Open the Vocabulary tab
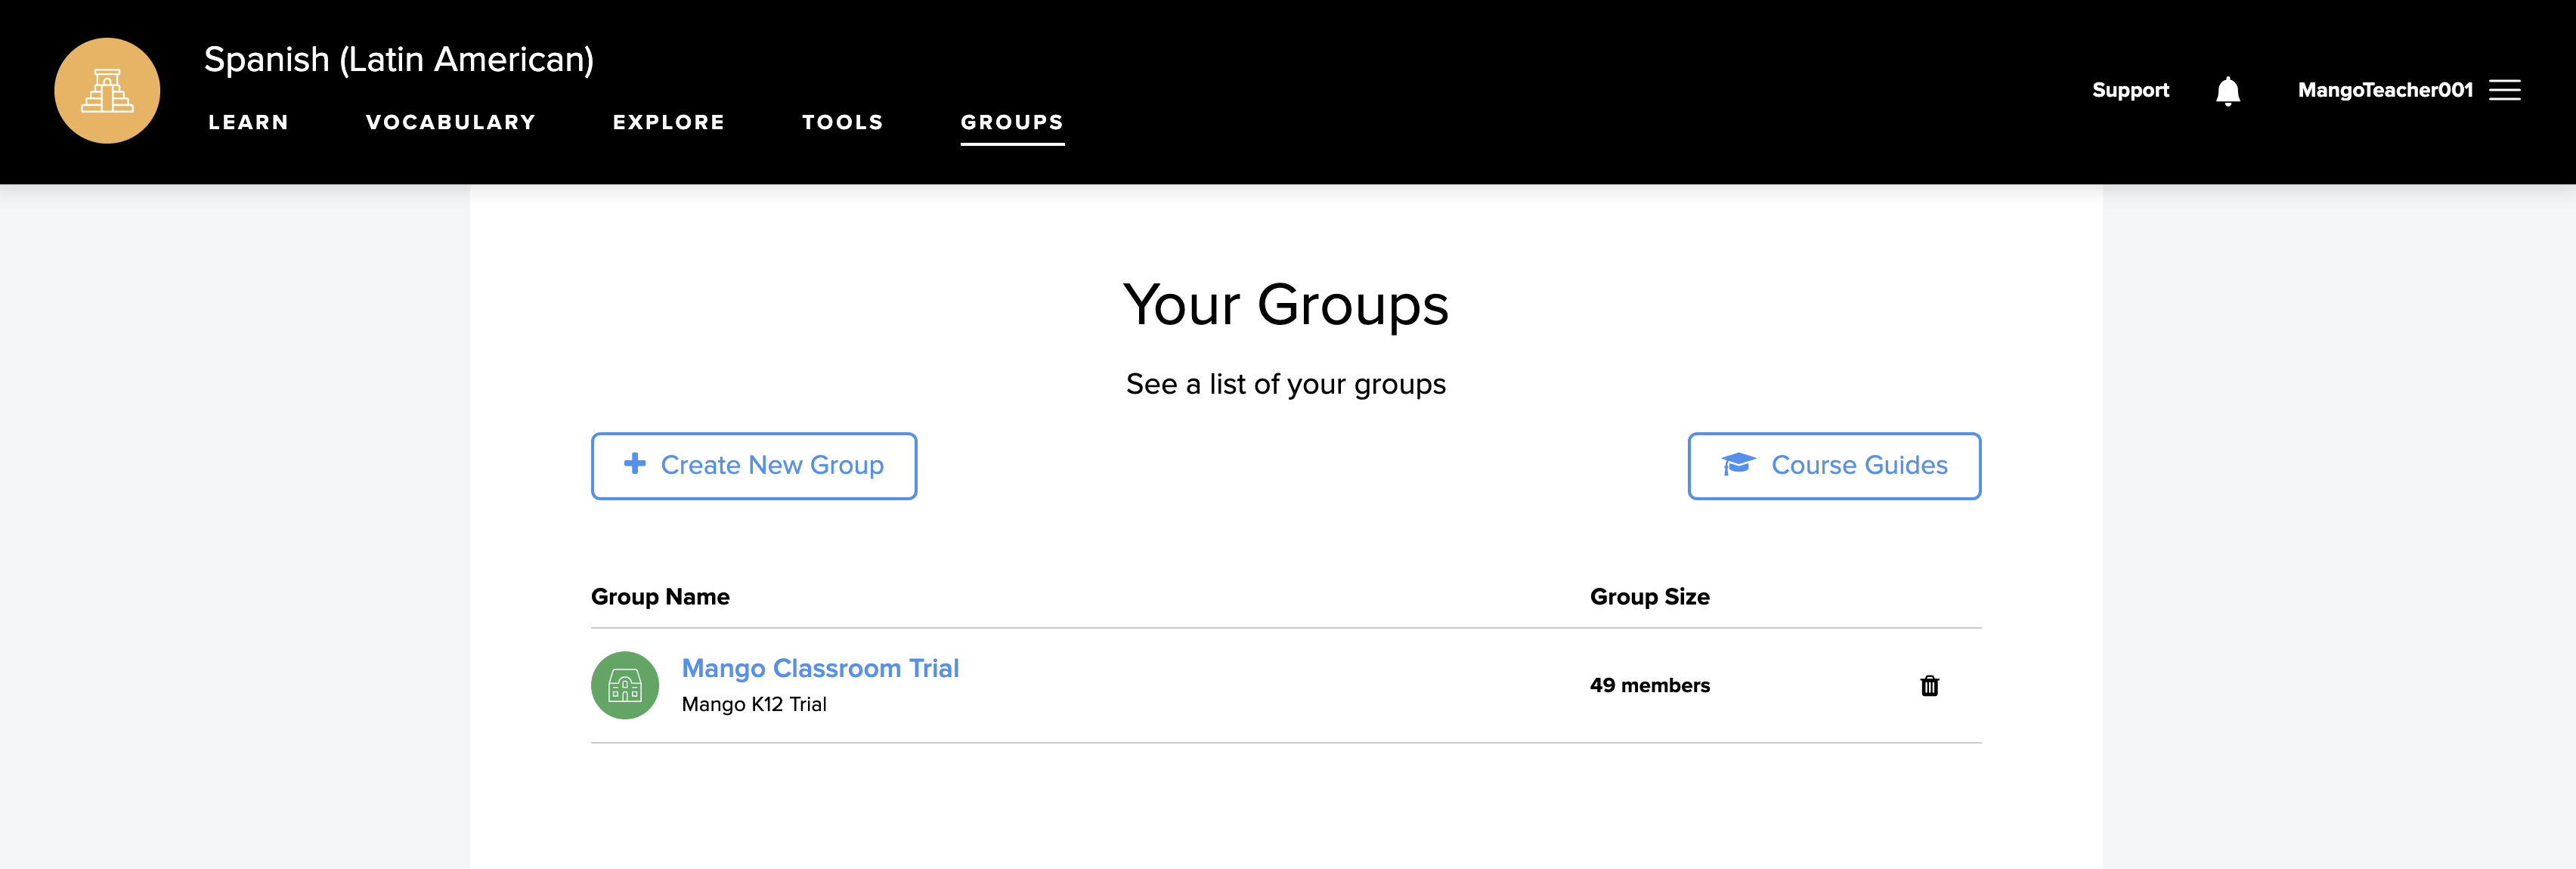 coord(451,122)
